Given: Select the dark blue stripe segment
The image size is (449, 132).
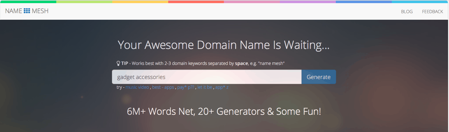Looking at the screenshot, I should (364, 2).
